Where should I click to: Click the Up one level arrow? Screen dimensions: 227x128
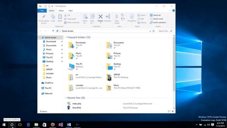(53, 31)
